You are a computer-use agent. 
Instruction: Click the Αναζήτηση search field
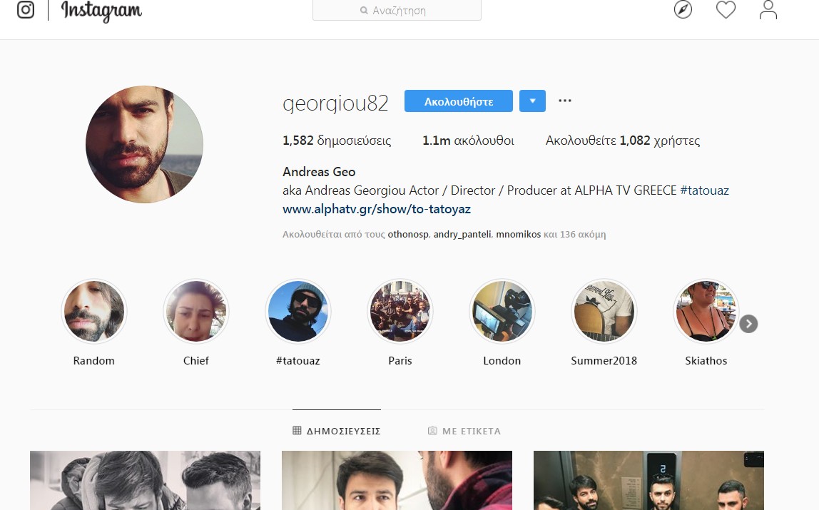pos(397,11)
